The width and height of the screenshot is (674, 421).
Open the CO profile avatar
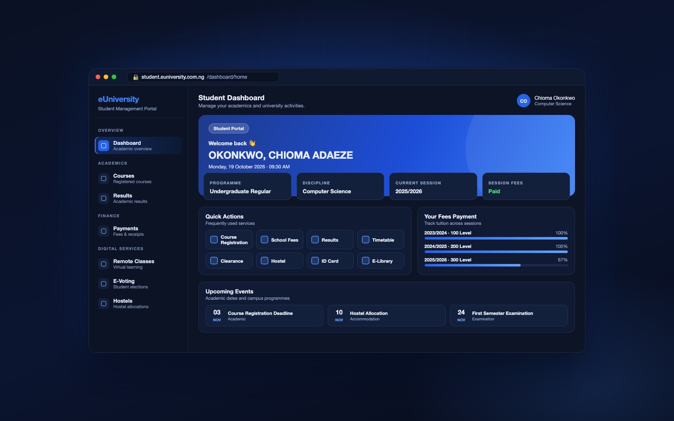point(524,101)
